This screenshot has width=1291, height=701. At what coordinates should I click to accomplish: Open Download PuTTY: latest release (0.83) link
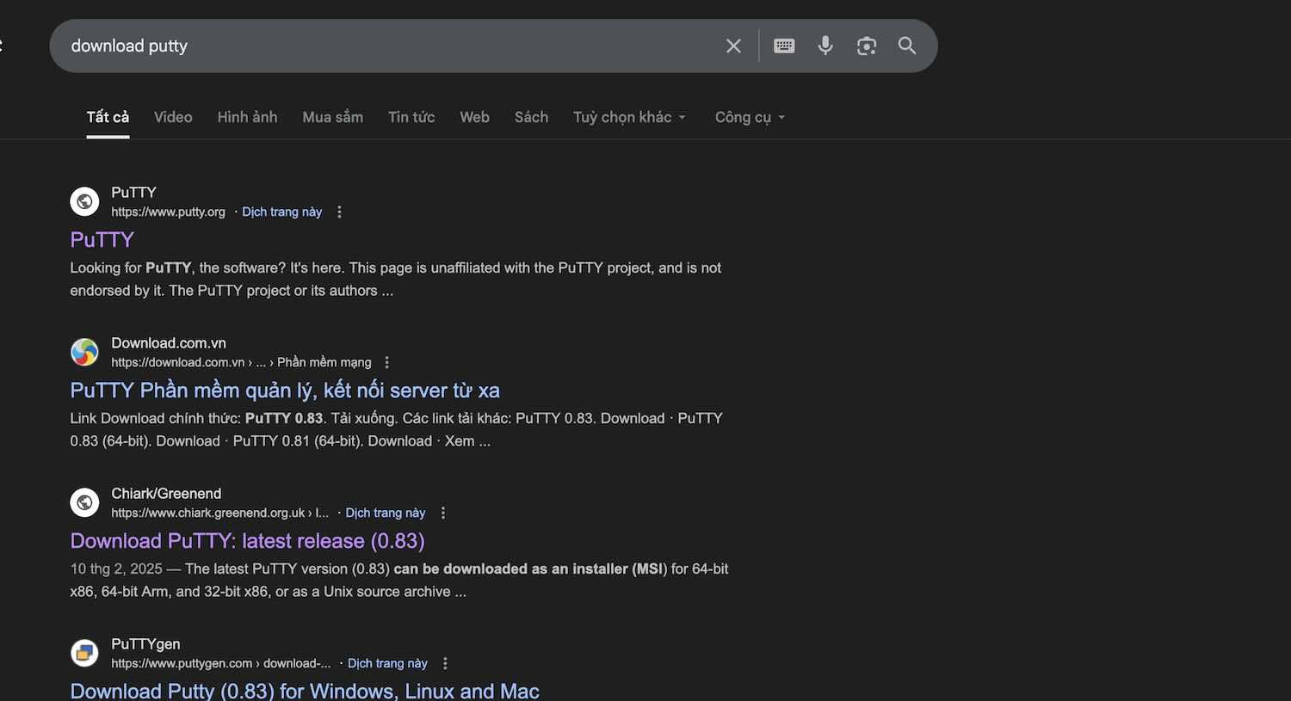247,541
